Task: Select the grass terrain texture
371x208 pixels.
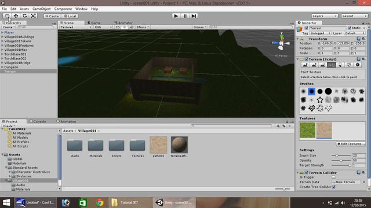Action: [x=308, y=130]
